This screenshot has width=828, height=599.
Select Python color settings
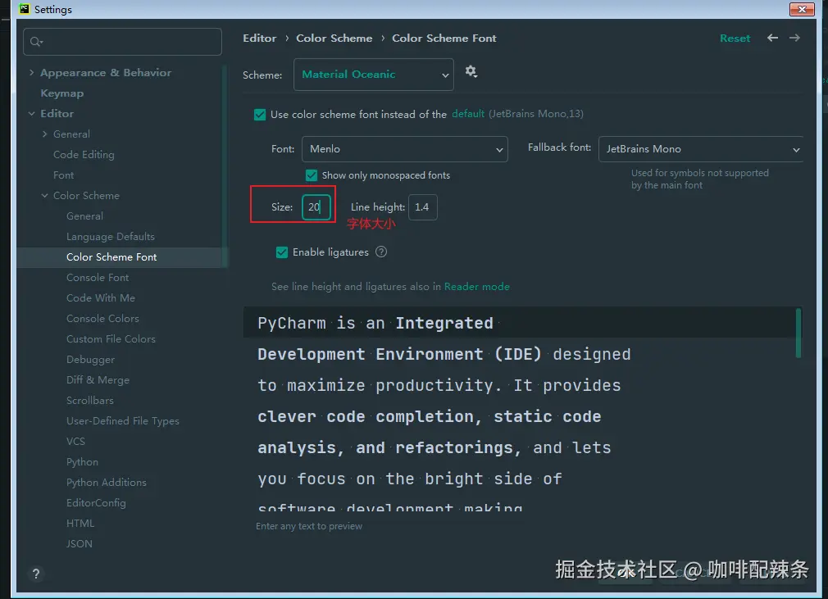(82, 462)
